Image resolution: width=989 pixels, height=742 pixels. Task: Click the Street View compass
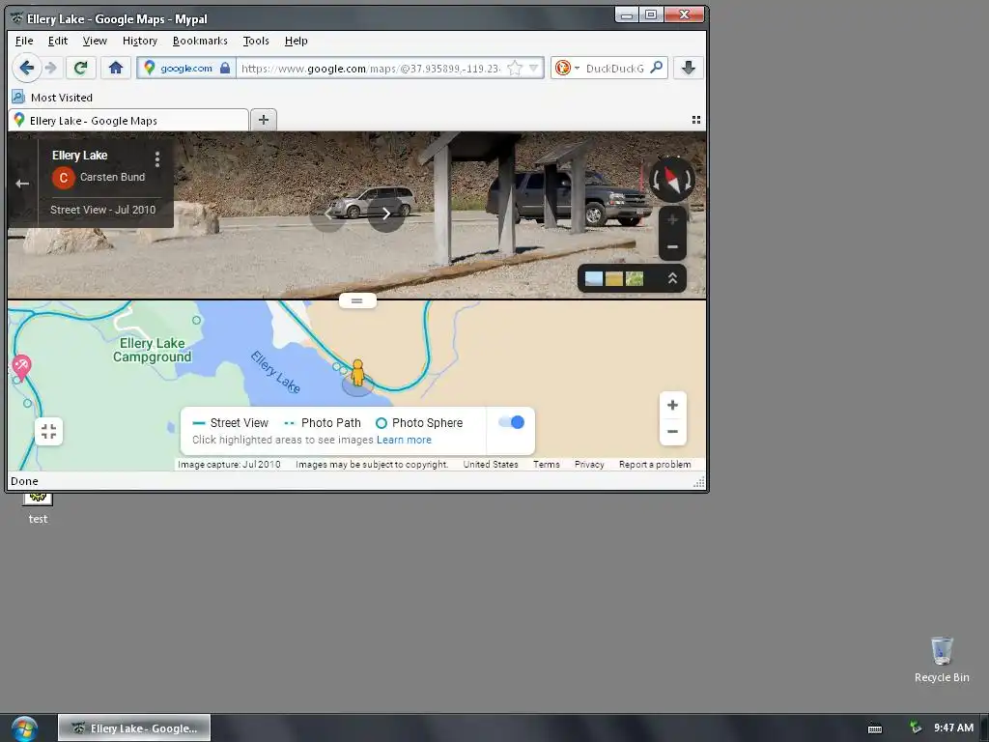[672, 179]
